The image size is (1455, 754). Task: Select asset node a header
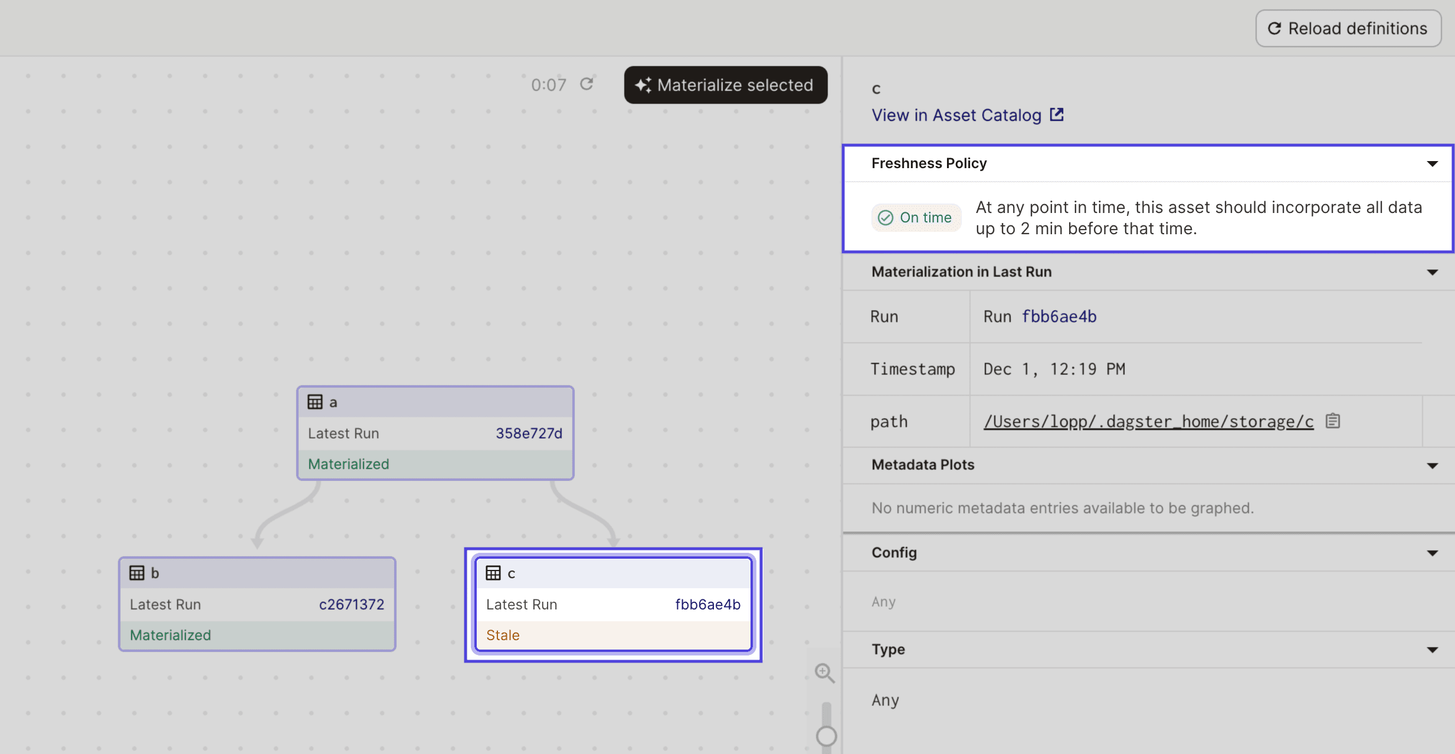point(435,402)
